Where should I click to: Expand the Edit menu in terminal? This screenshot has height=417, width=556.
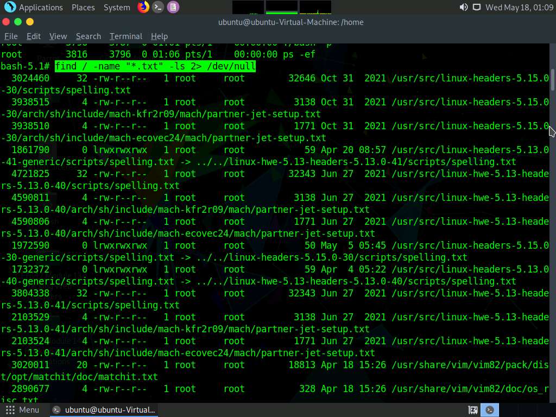click(34, 36)
